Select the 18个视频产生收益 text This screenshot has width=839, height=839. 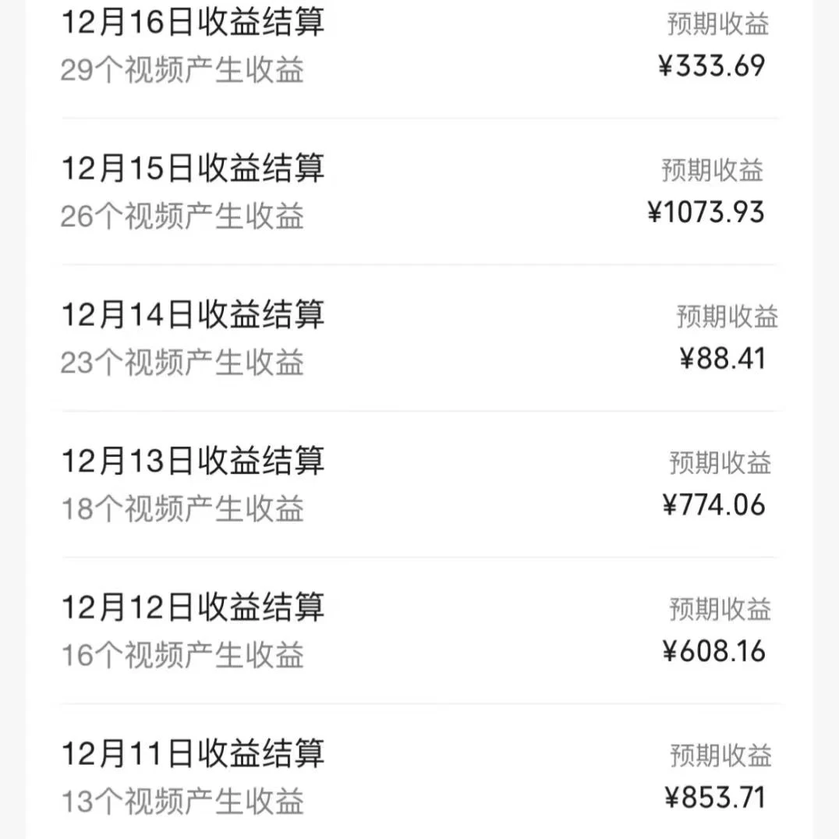coord(184,510)
